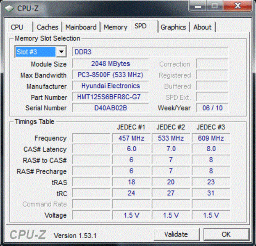Click the Buffered field

click(212, 85)
